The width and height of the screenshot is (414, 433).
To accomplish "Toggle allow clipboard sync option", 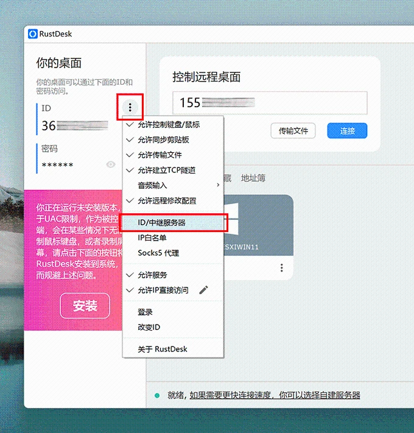I will [x=173, y=139].
